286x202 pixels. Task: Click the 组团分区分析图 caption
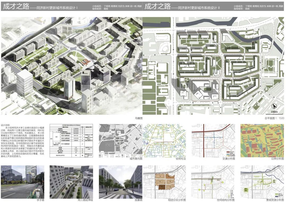tap(177, 200)
